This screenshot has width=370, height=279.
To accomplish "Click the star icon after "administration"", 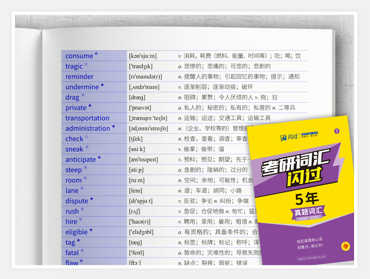I will [x=113, y=127].
